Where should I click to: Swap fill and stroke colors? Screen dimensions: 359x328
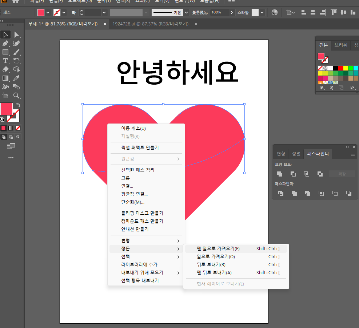point(18,104)
